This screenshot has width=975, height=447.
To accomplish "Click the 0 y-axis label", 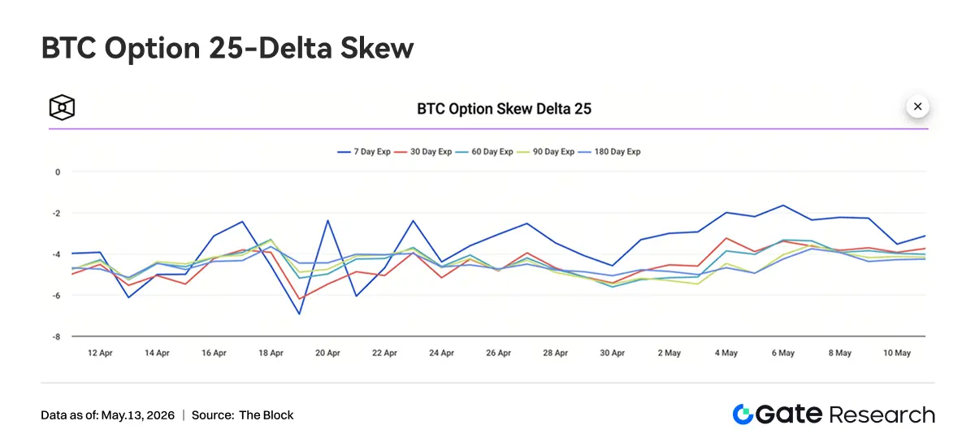I will click(58, 172).
